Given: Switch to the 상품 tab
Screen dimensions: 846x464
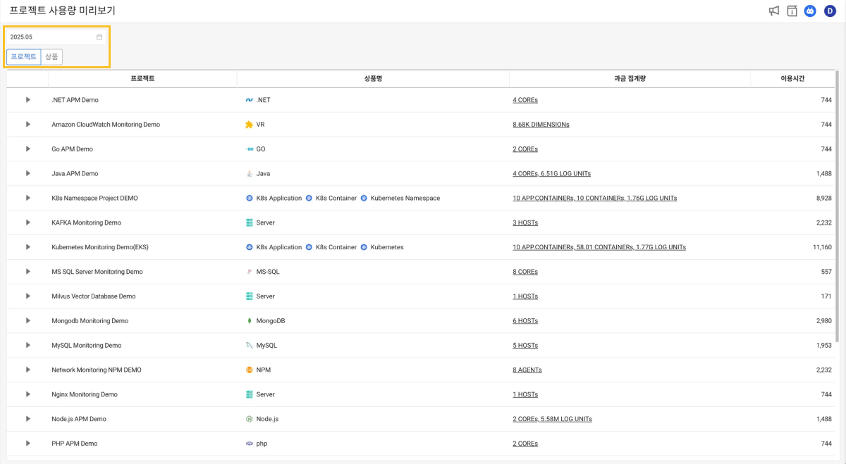Looking at the screenshot, I should tap(51, 56).
